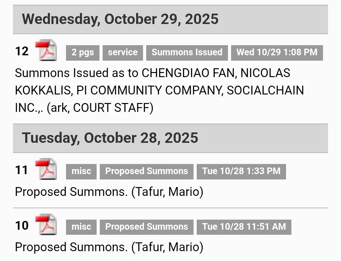Open the PDF icon for entry 12
Image resolution: width=341 pixels, height=261 pixels.
[46, 51]
